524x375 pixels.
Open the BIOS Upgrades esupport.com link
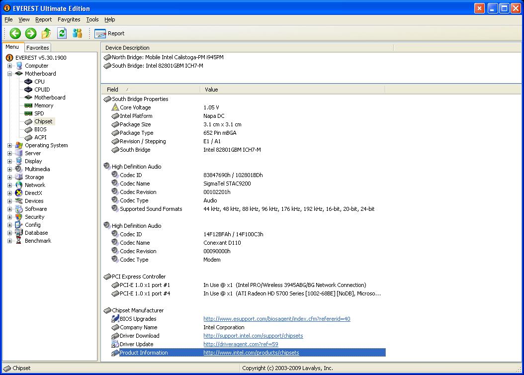pyautogui.click(x=277, y=319)
